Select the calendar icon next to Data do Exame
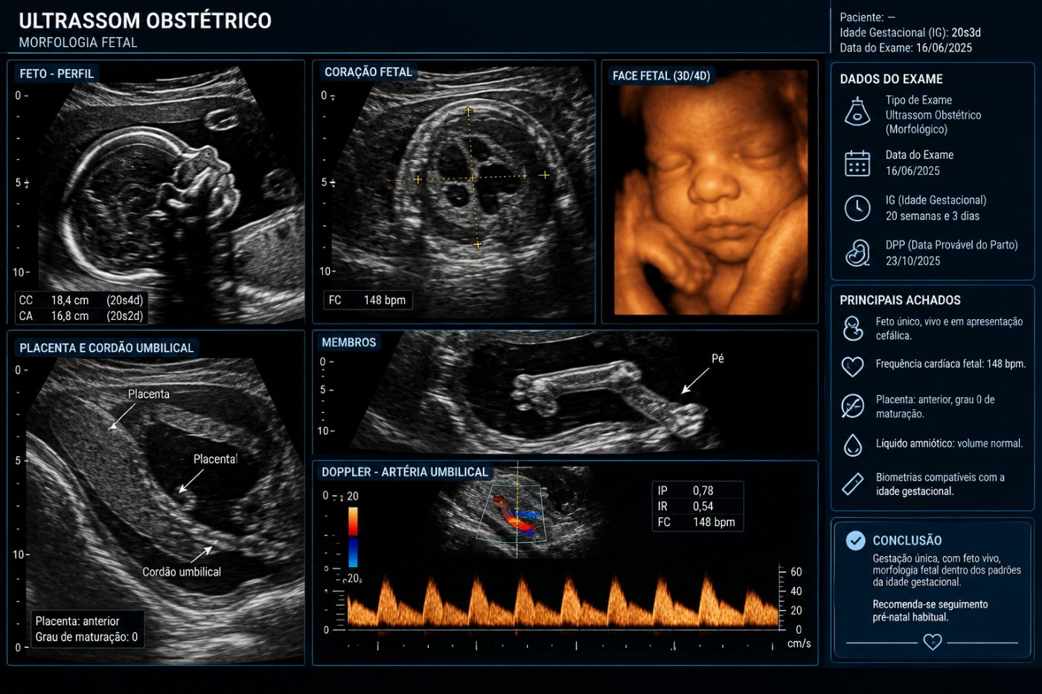The width and height of the screenshot is (1042, 694). click(857, 163)
